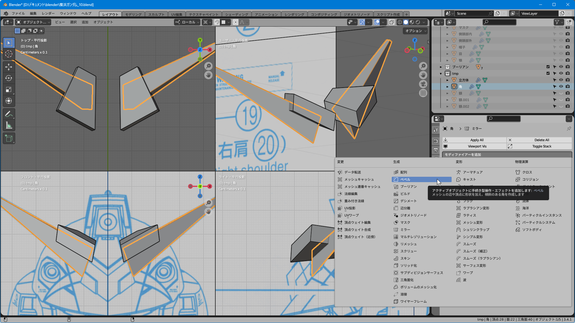Image resolution: width=575 pixels, height=323 pixels.
Task: Choose ブーリアン modifier from the list
Action: [408, 187]
